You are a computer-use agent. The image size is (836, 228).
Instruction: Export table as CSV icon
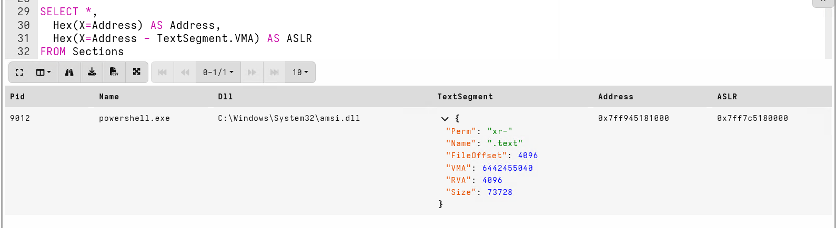pos(114,72)
